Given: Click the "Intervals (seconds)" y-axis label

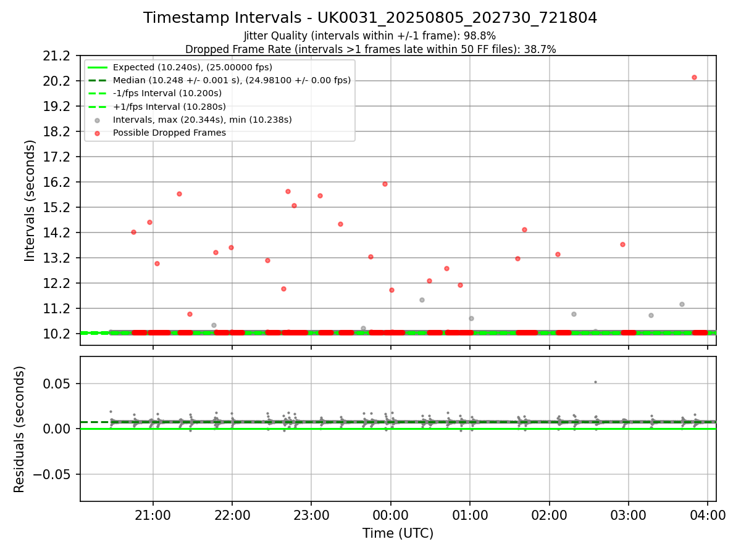Looking at the screenshot, I should [x=30, y=200].
